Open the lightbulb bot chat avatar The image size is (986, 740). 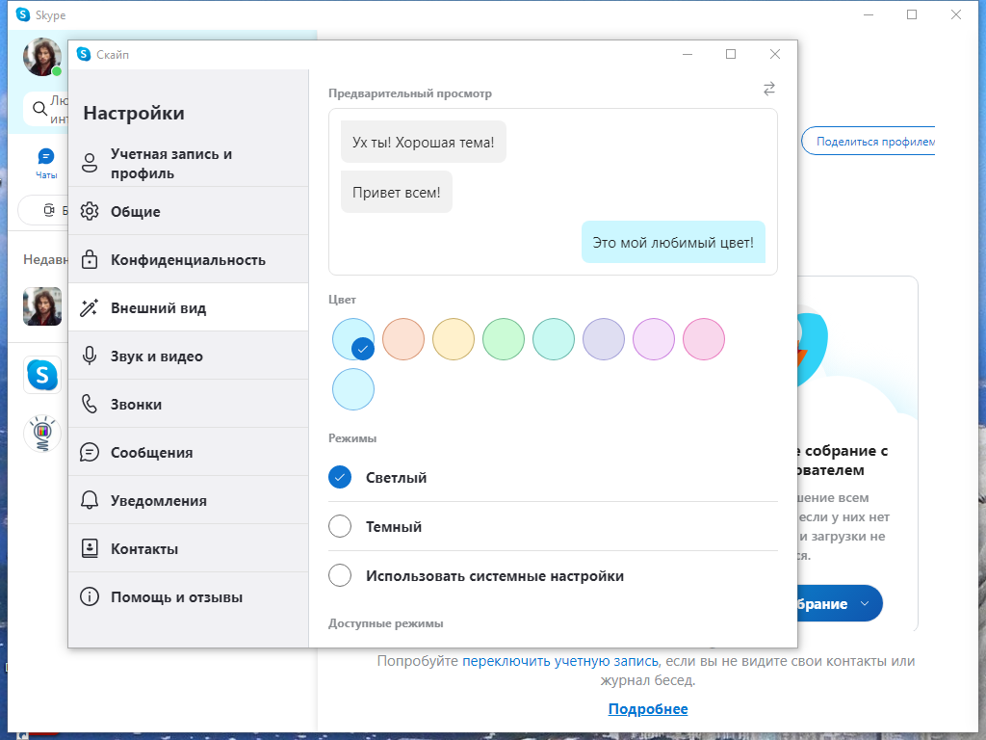42,433
